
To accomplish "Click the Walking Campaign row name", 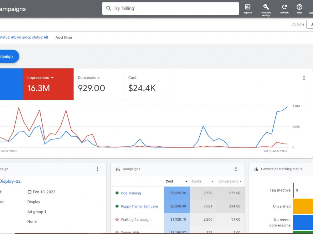I will click(136, 219).
